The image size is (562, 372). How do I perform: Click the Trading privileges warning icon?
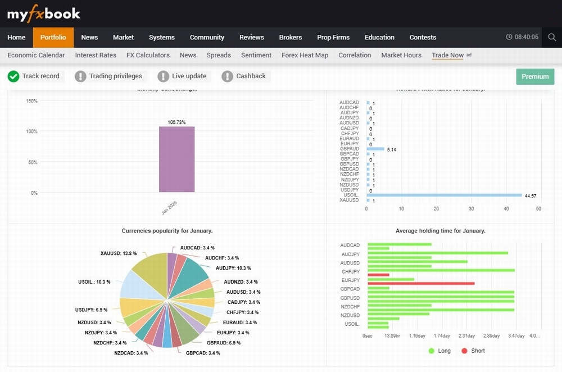pos(80,76)
